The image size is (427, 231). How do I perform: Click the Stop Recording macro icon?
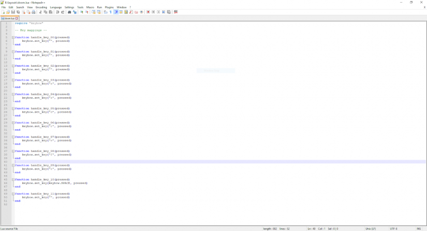pyautogui.click(x=153, y=12)
